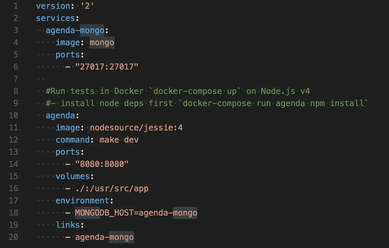Click the 'links' key
The width and height of the screenshot is (389, 248).
click(68, 225)
